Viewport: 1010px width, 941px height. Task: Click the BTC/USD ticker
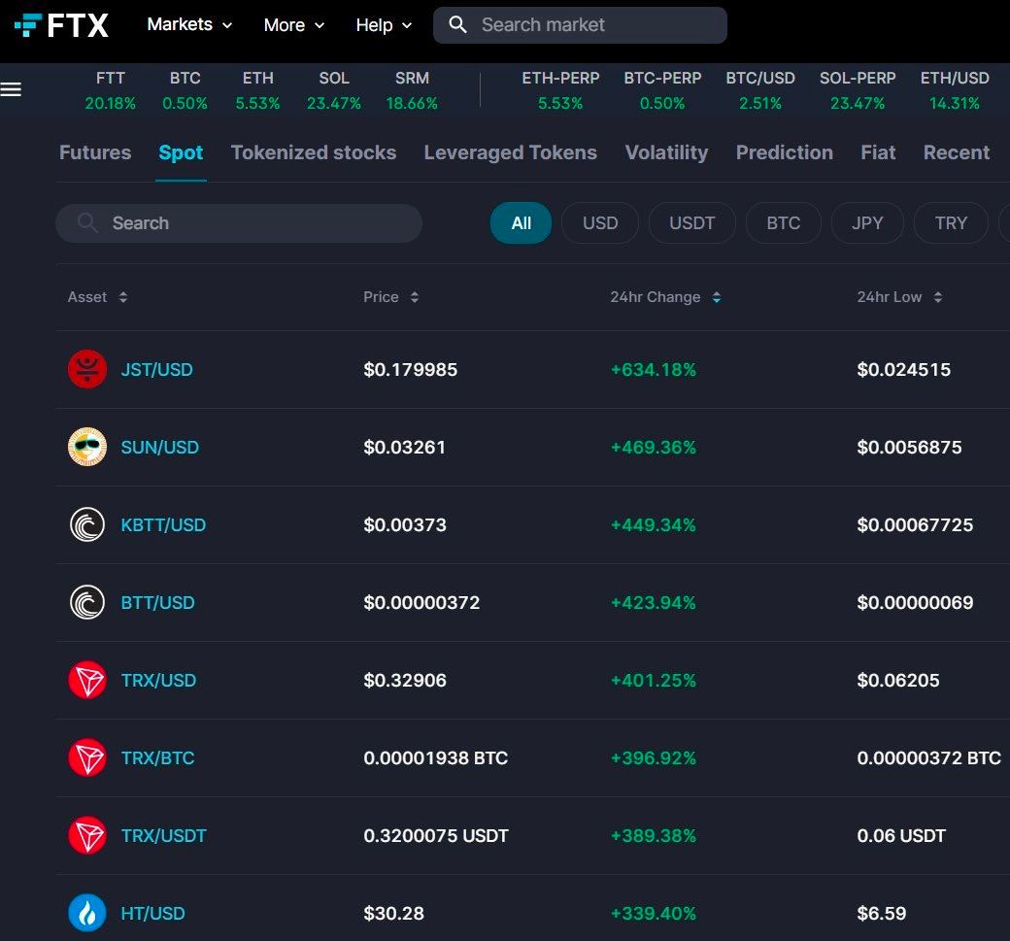[x=760, y=90]
